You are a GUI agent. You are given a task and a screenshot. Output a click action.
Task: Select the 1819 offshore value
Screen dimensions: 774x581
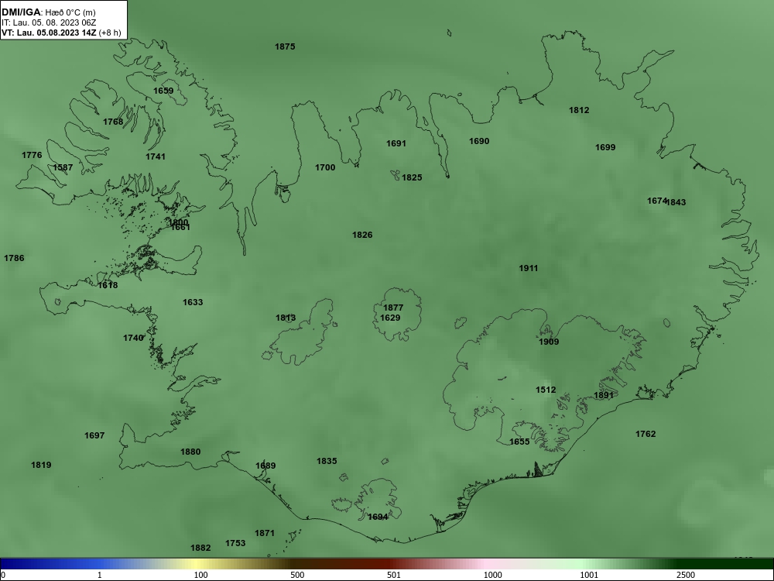41,465
